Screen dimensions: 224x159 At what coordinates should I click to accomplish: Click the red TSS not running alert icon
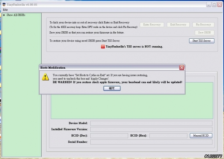point(103,46)
